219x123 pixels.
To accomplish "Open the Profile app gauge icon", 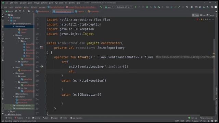I will 155,7.
